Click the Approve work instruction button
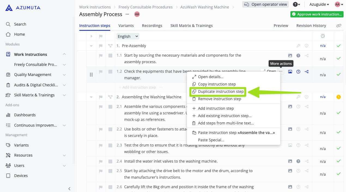 [317, 14]
